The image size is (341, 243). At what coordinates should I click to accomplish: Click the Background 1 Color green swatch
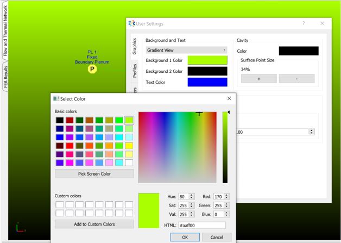tap(207, 60)
